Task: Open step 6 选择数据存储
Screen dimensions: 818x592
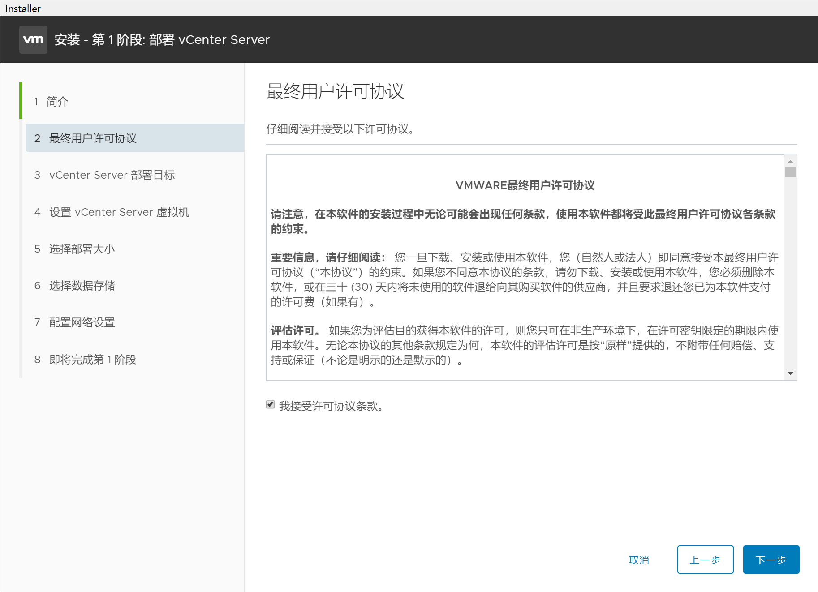Action: pos(82,286)
